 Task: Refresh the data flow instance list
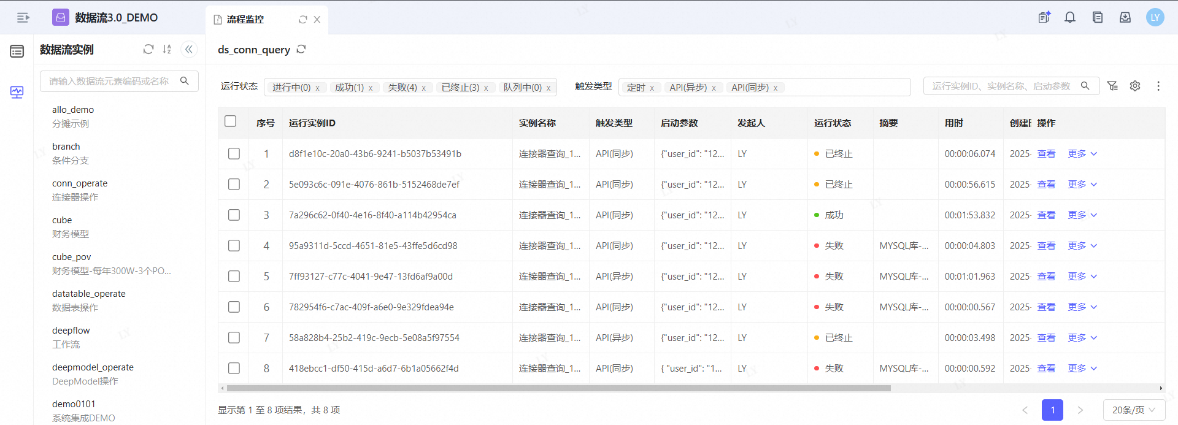point(148,50)
